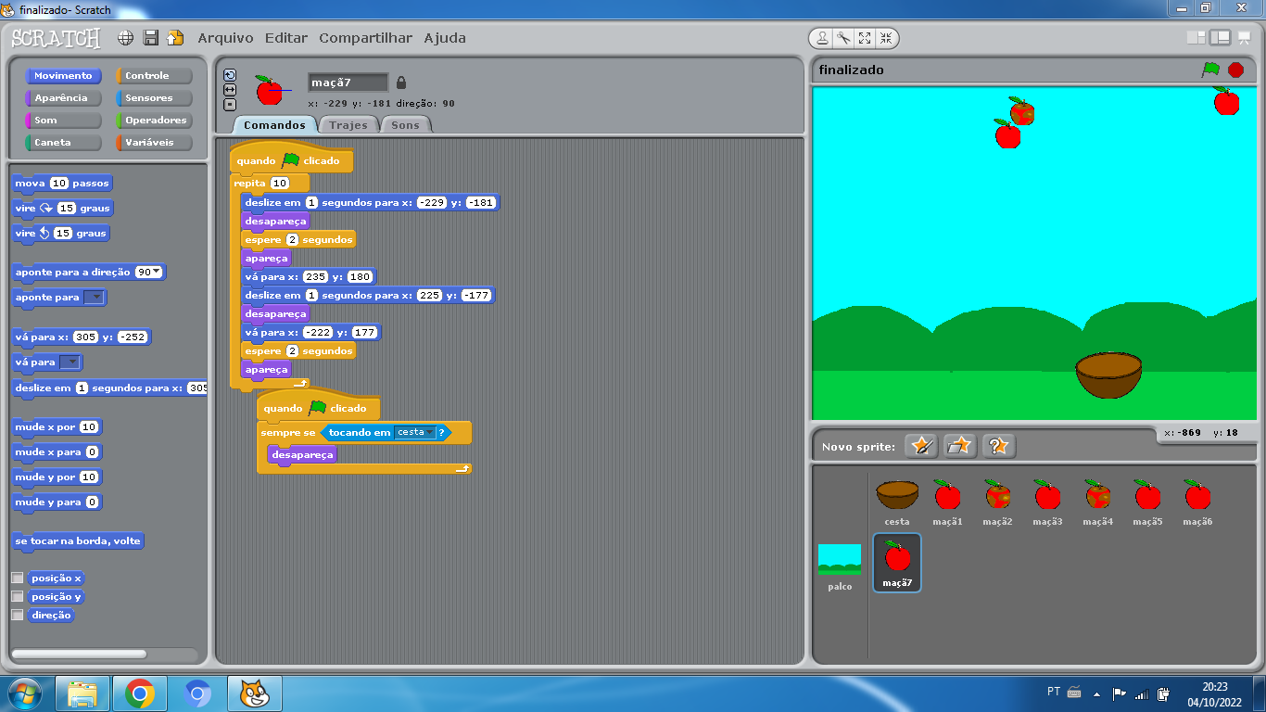Open the Caneta block category

click(63, 143)
